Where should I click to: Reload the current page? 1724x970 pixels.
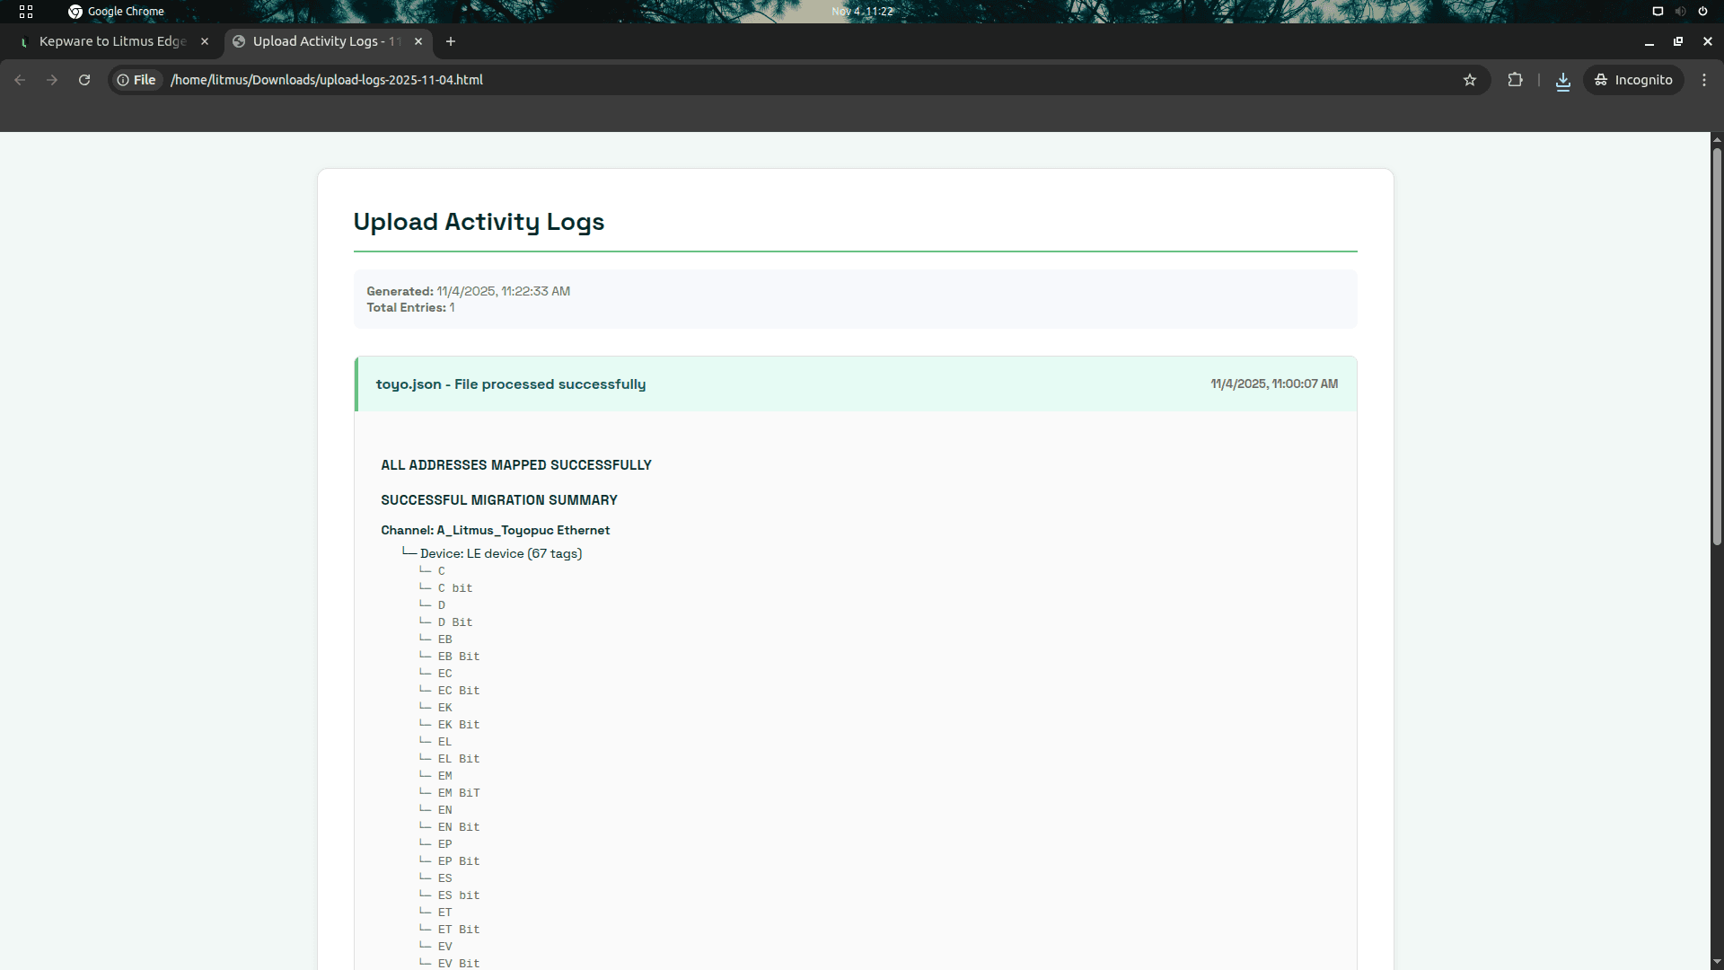83,80
